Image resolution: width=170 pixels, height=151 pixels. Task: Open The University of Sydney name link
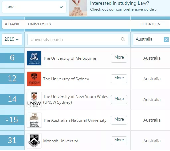[x=66, y=79]
